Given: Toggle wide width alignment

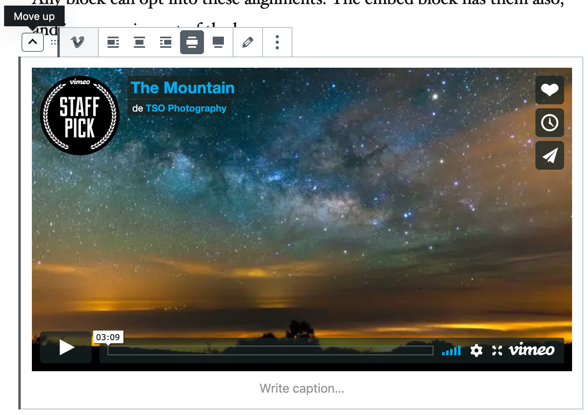Looking at the screenshot, I should point(192,42).
